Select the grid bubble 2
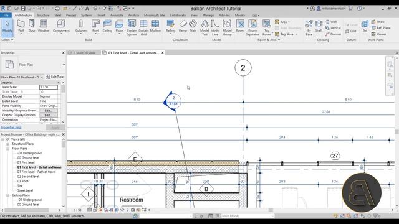The image size is (399, 224). 243,68
